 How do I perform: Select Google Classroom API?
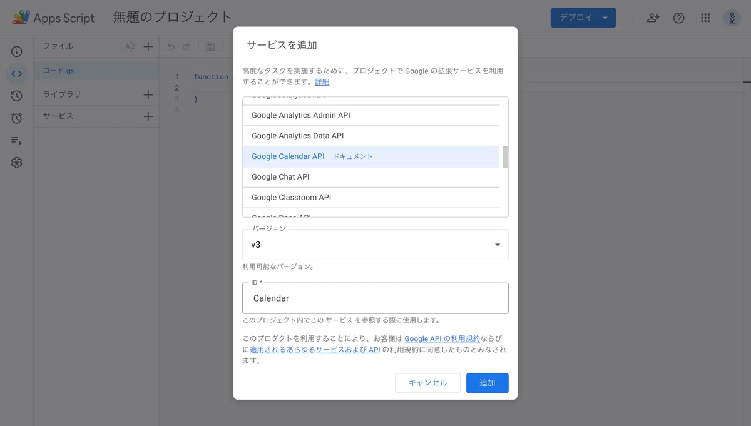tap(371, 198)
